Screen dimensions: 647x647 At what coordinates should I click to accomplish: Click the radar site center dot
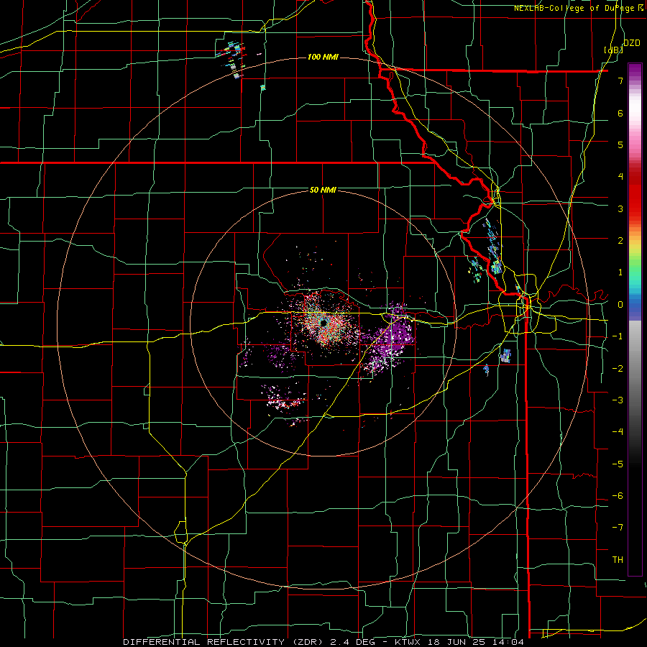tap(323, 323)
